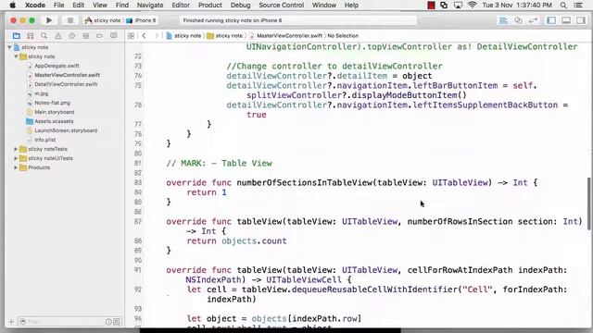Screen dimensions: 593x333
Task: Switch to the Standard editor
Action: coord(503,20)
